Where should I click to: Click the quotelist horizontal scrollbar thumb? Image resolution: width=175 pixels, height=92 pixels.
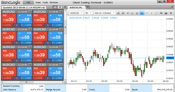(27, 82)
